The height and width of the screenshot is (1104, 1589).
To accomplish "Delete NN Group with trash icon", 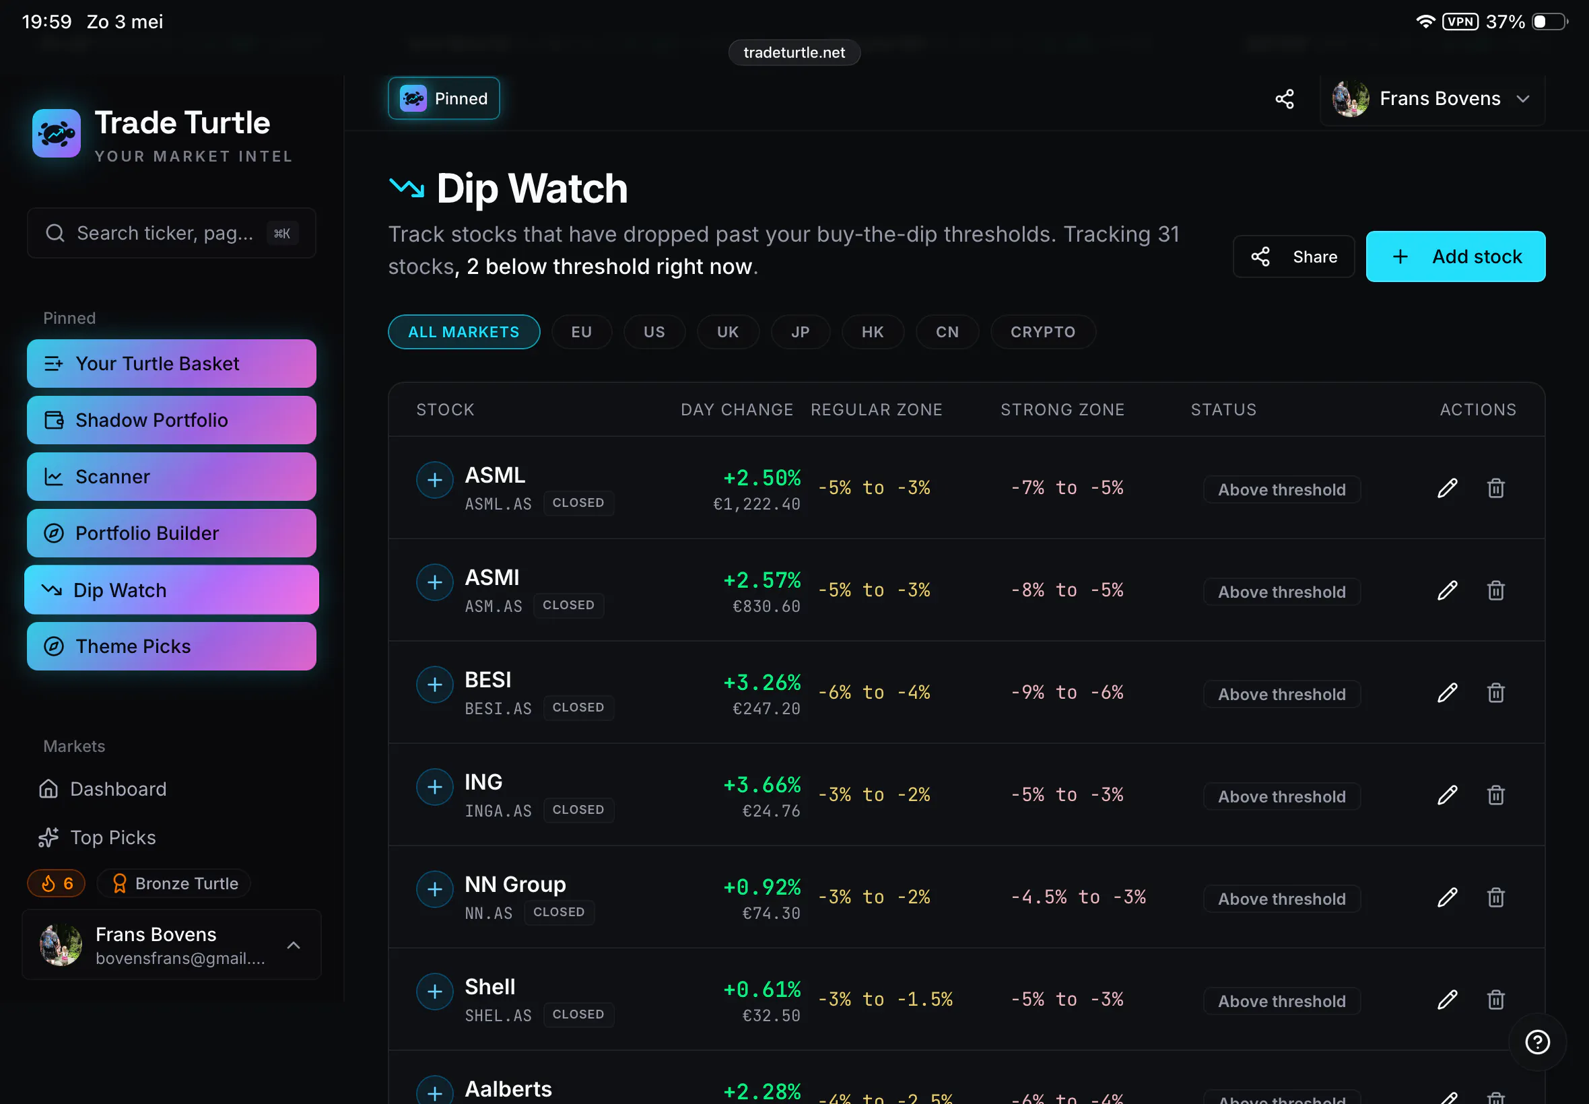I will 1495,898.
